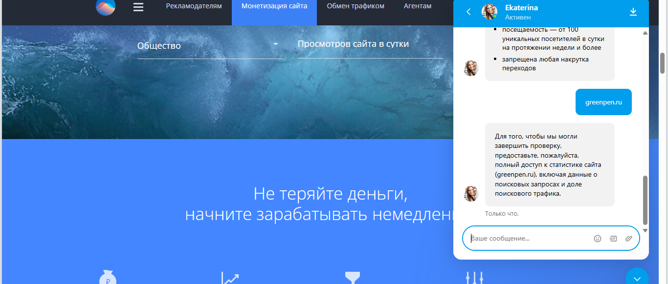Click the site logo at the top
Image resolution: width=668 pixels, height=284 pixels.
105,7
